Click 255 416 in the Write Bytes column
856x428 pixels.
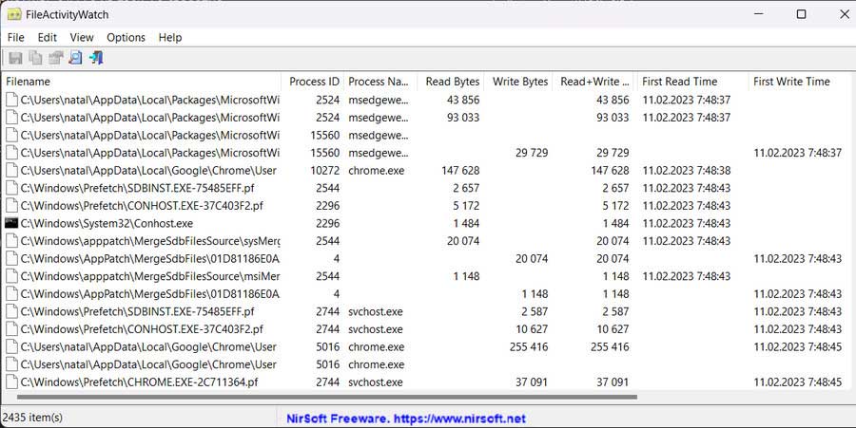(x=529, y=347)
